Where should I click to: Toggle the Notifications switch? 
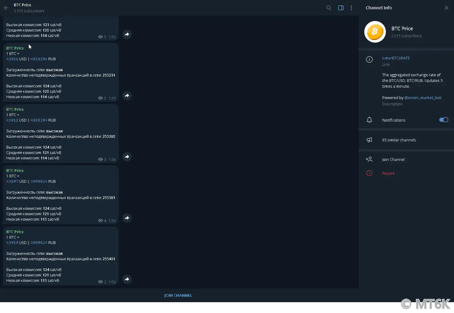tap(443, 120)
